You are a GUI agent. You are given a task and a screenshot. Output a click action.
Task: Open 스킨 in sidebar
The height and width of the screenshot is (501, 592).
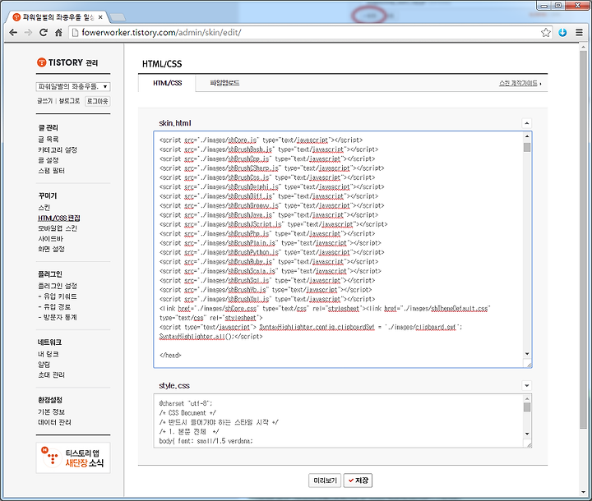[44, 208]
